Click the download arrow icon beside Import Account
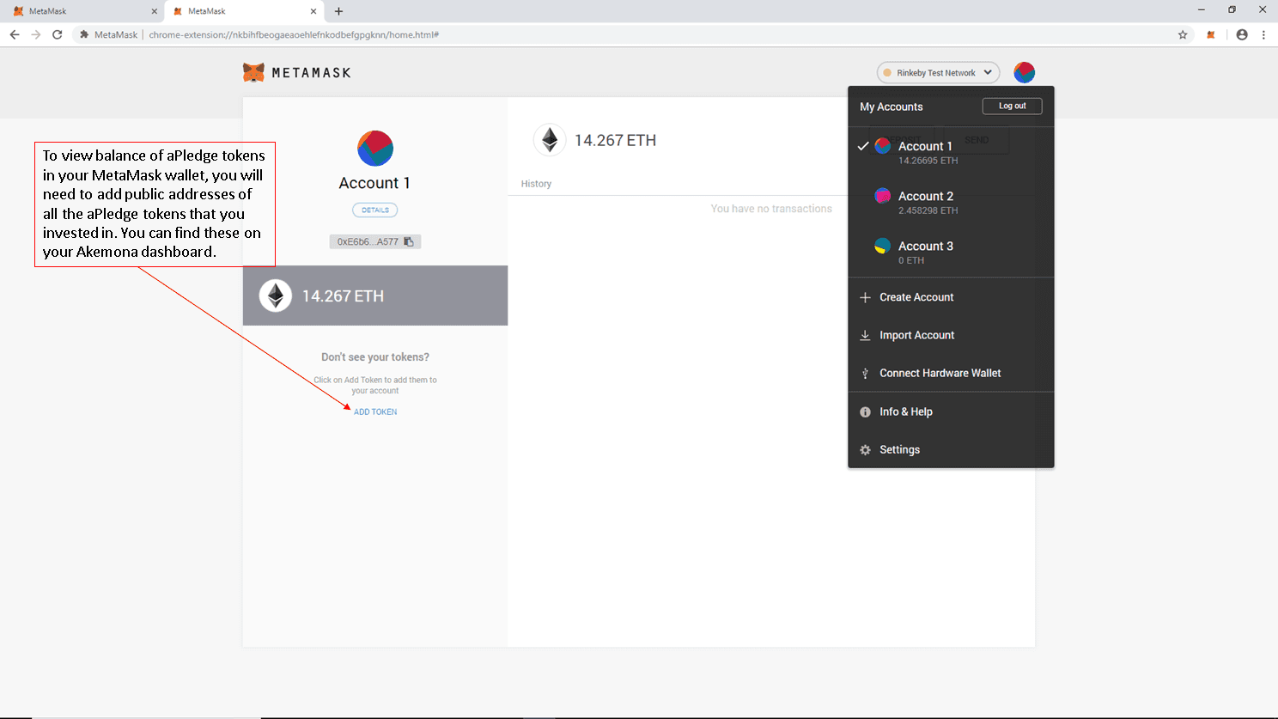This screenshot has width=1278, height=719. coord(865,335)
